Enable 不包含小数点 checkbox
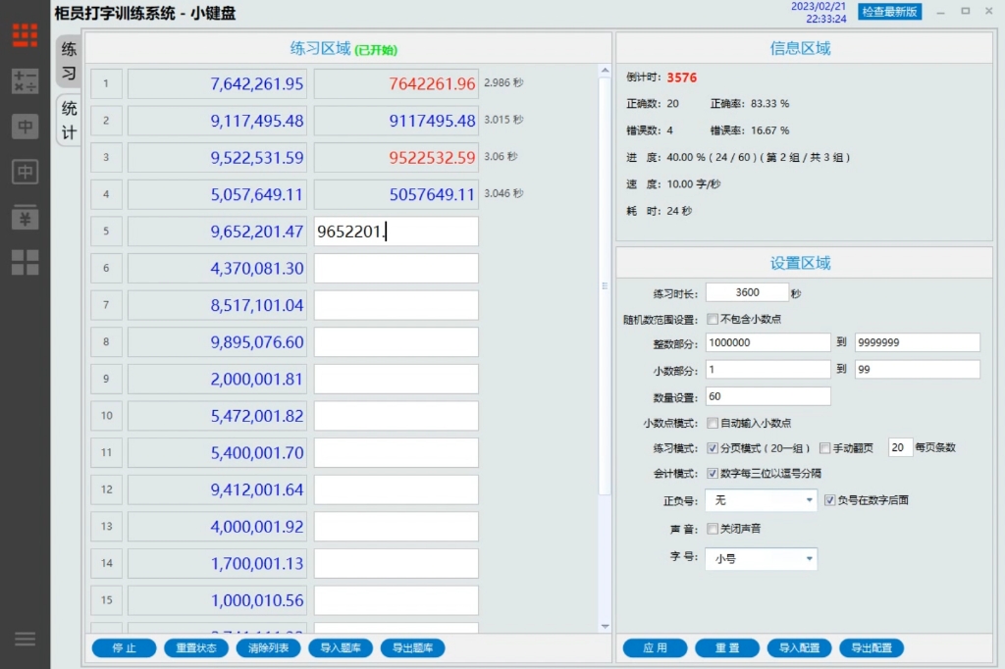Viewport: 1005px width, 669px height. [x=713, y=318]
